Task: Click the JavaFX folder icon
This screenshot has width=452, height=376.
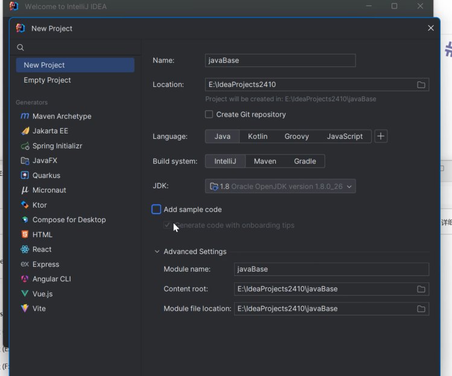Action: coord(25,161)
